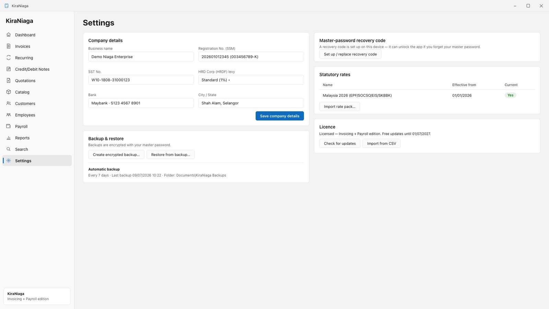Click the Automatic backup heading

click(104, 169)
